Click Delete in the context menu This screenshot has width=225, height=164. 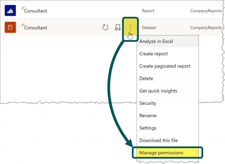click(x=146, y=78)
